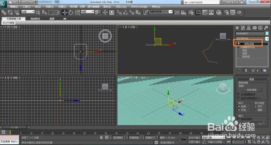This screenshot has width=271, height=145.
Task: Open the MAXScript(M) menu
Action: click(139, 7)
